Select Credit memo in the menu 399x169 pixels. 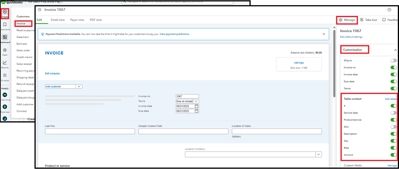24,57
